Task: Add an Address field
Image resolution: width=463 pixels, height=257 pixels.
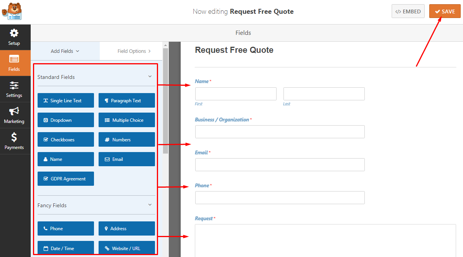Action: tap(127, 229)
